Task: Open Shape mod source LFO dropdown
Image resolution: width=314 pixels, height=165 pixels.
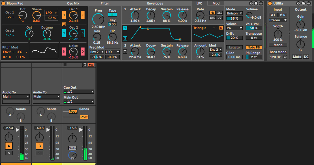Action: pyautogui.click(x=51, y=13)
